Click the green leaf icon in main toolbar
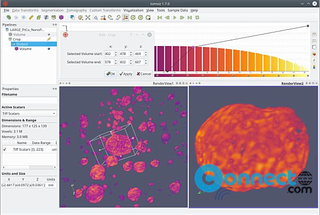The height and width of the screenshot is (215, 320). [9, 18]
